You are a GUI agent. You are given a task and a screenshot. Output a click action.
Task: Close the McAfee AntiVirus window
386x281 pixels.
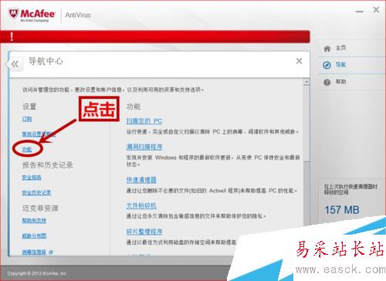click(376, 10)
